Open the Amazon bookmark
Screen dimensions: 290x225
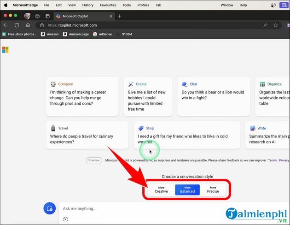(50, 34)
